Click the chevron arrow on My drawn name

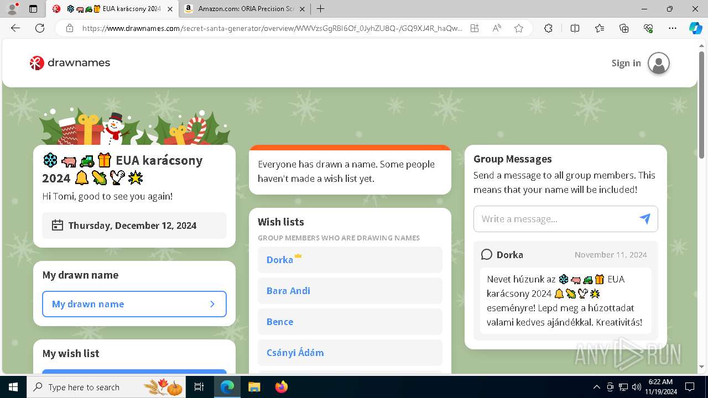point(212,304)
